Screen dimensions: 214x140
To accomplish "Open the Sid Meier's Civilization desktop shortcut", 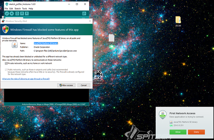I will [x=98, y=75].
